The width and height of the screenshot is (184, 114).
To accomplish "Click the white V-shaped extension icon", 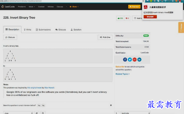I will tap(165, 1).
